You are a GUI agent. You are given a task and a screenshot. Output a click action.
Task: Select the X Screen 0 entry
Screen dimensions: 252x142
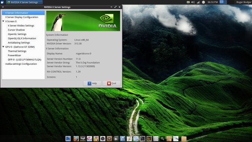(11, 21)
